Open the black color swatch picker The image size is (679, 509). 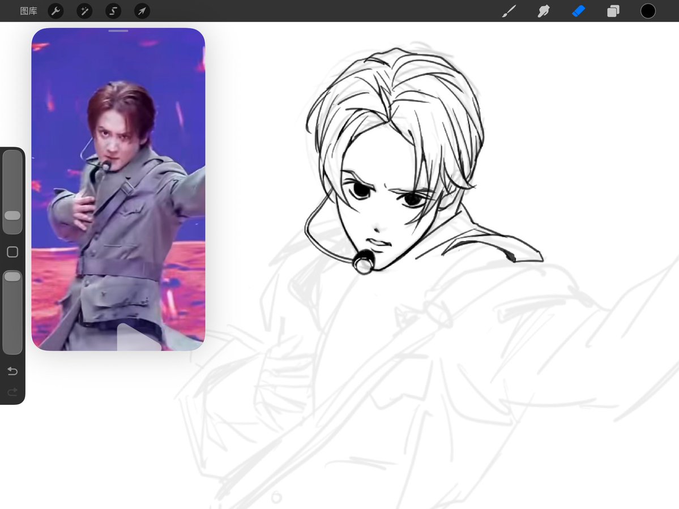648,11
